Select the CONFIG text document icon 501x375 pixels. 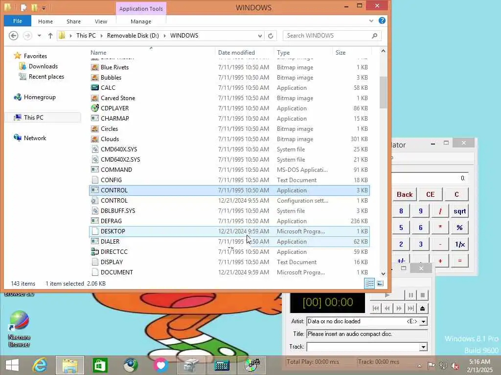[x=94, y=180]
